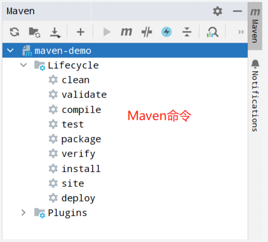Download sources and documentation icon
Image resolution: width=268 pixels, height=242 pixels.
pos(55,32)
